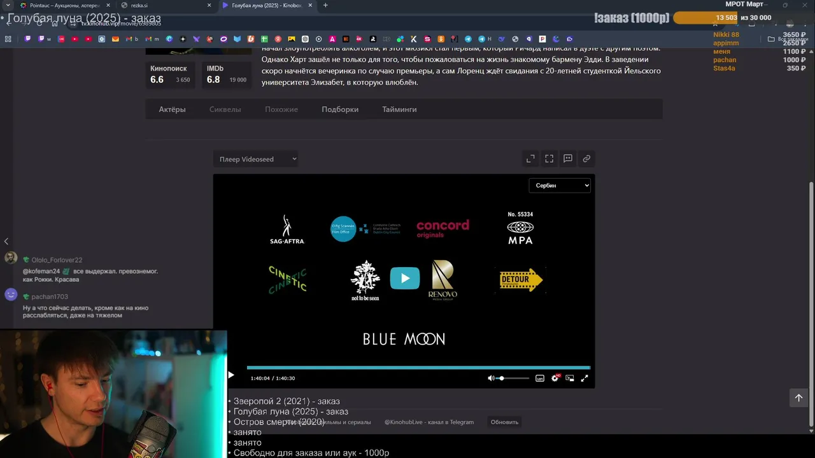Image resolution: width=815 pixels, height=458 pixels.
Task: Switch to the Подборки tab
Action: pos(340,109)
